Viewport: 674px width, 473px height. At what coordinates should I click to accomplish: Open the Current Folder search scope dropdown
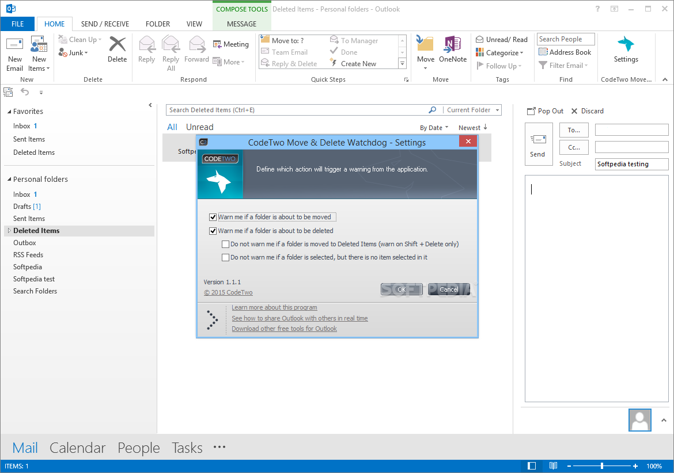tap(472, 110)
